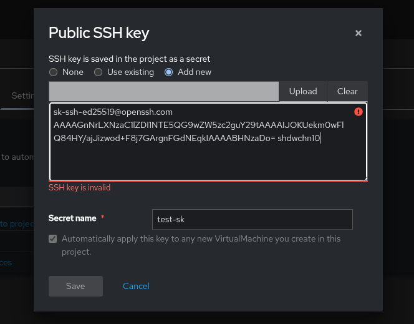The image size is (414, 324).
Task: Select the Add new radio option
Action: point(168,72)
